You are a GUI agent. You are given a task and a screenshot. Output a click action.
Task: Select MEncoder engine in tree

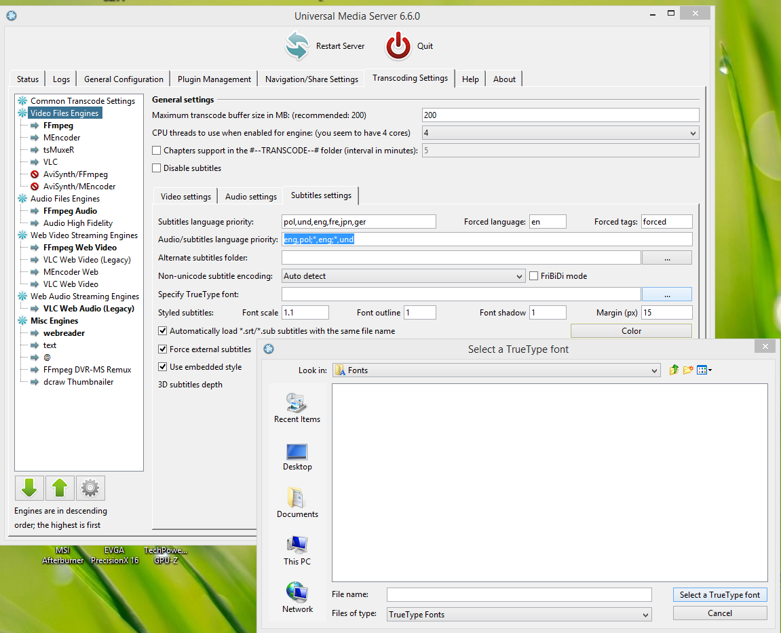pyautogui.click(x=62, y=138)
